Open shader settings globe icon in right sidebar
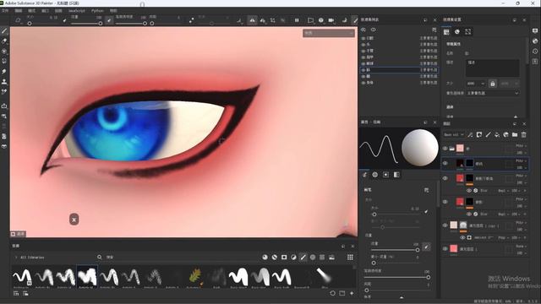Viewport: 541px width, 304px height. (x=535, y=41)
